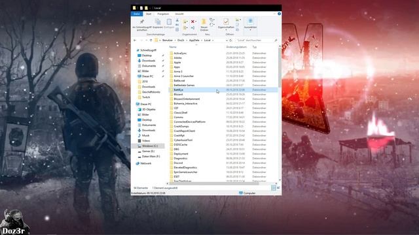
Task: Select the Ansicht ribbon tab
Action: pos(179,14)
